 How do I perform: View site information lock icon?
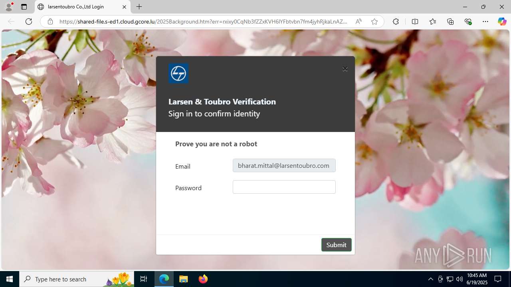[50, 22]
